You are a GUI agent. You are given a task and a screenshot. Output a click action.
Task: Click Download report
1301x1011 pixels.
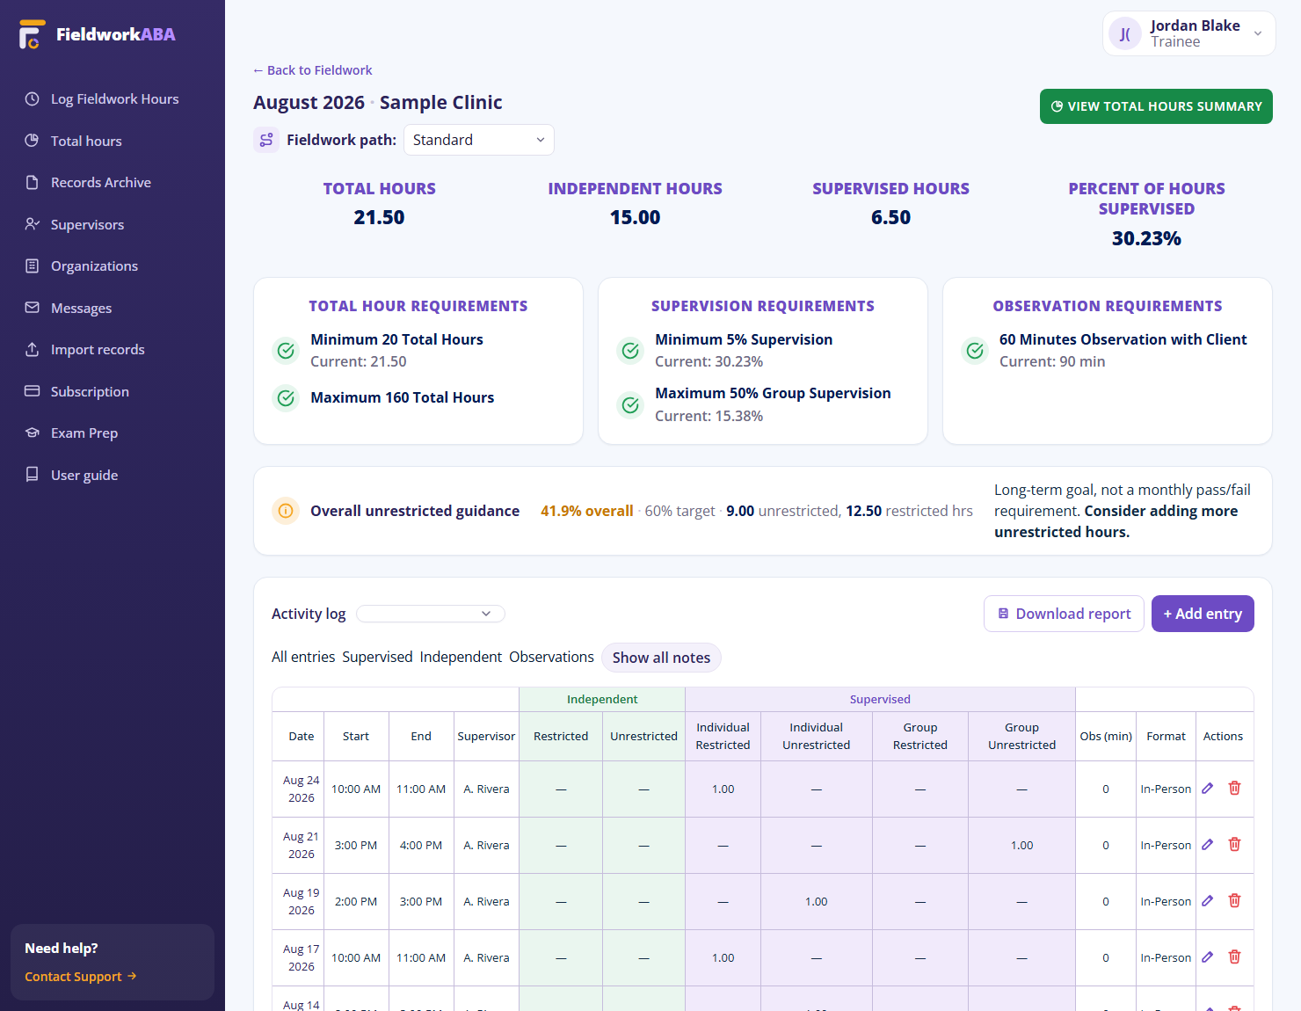pyautogui.click(x=1064, y=614)
